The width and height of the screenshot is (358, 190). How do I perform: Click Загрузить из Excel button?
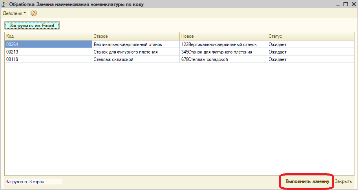tap(32, 26)
